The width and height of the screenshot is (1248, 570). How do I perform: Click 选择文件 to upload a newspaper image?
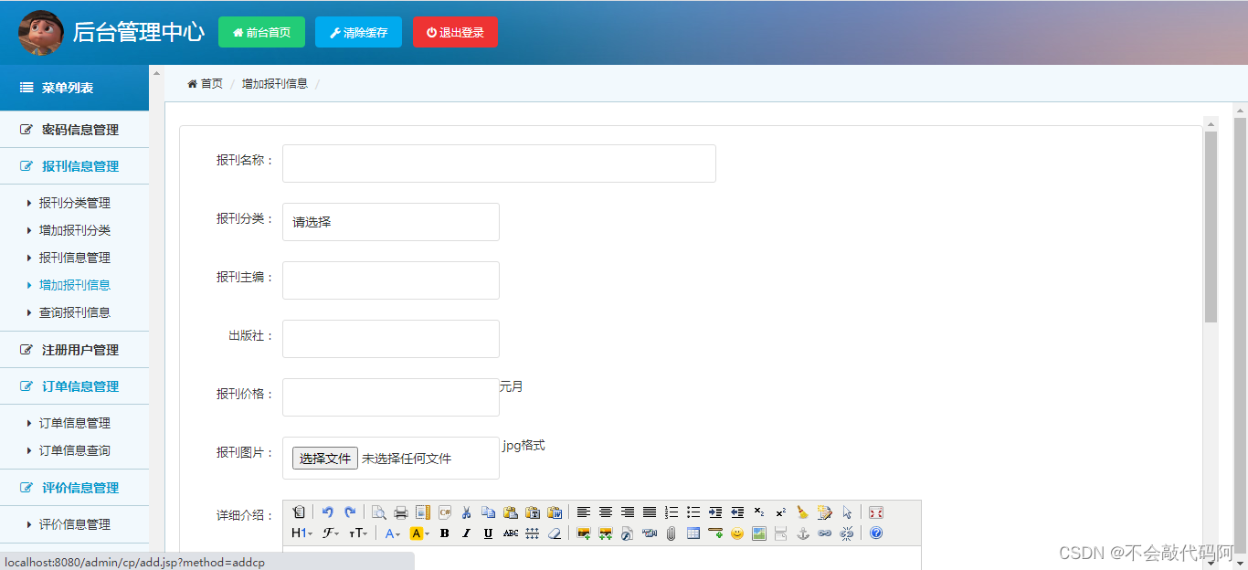323,458
